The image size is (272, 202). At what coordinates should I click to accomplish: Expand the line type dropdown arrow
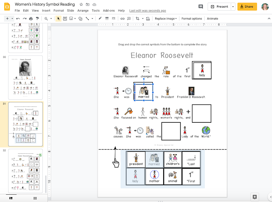[92, 19]
